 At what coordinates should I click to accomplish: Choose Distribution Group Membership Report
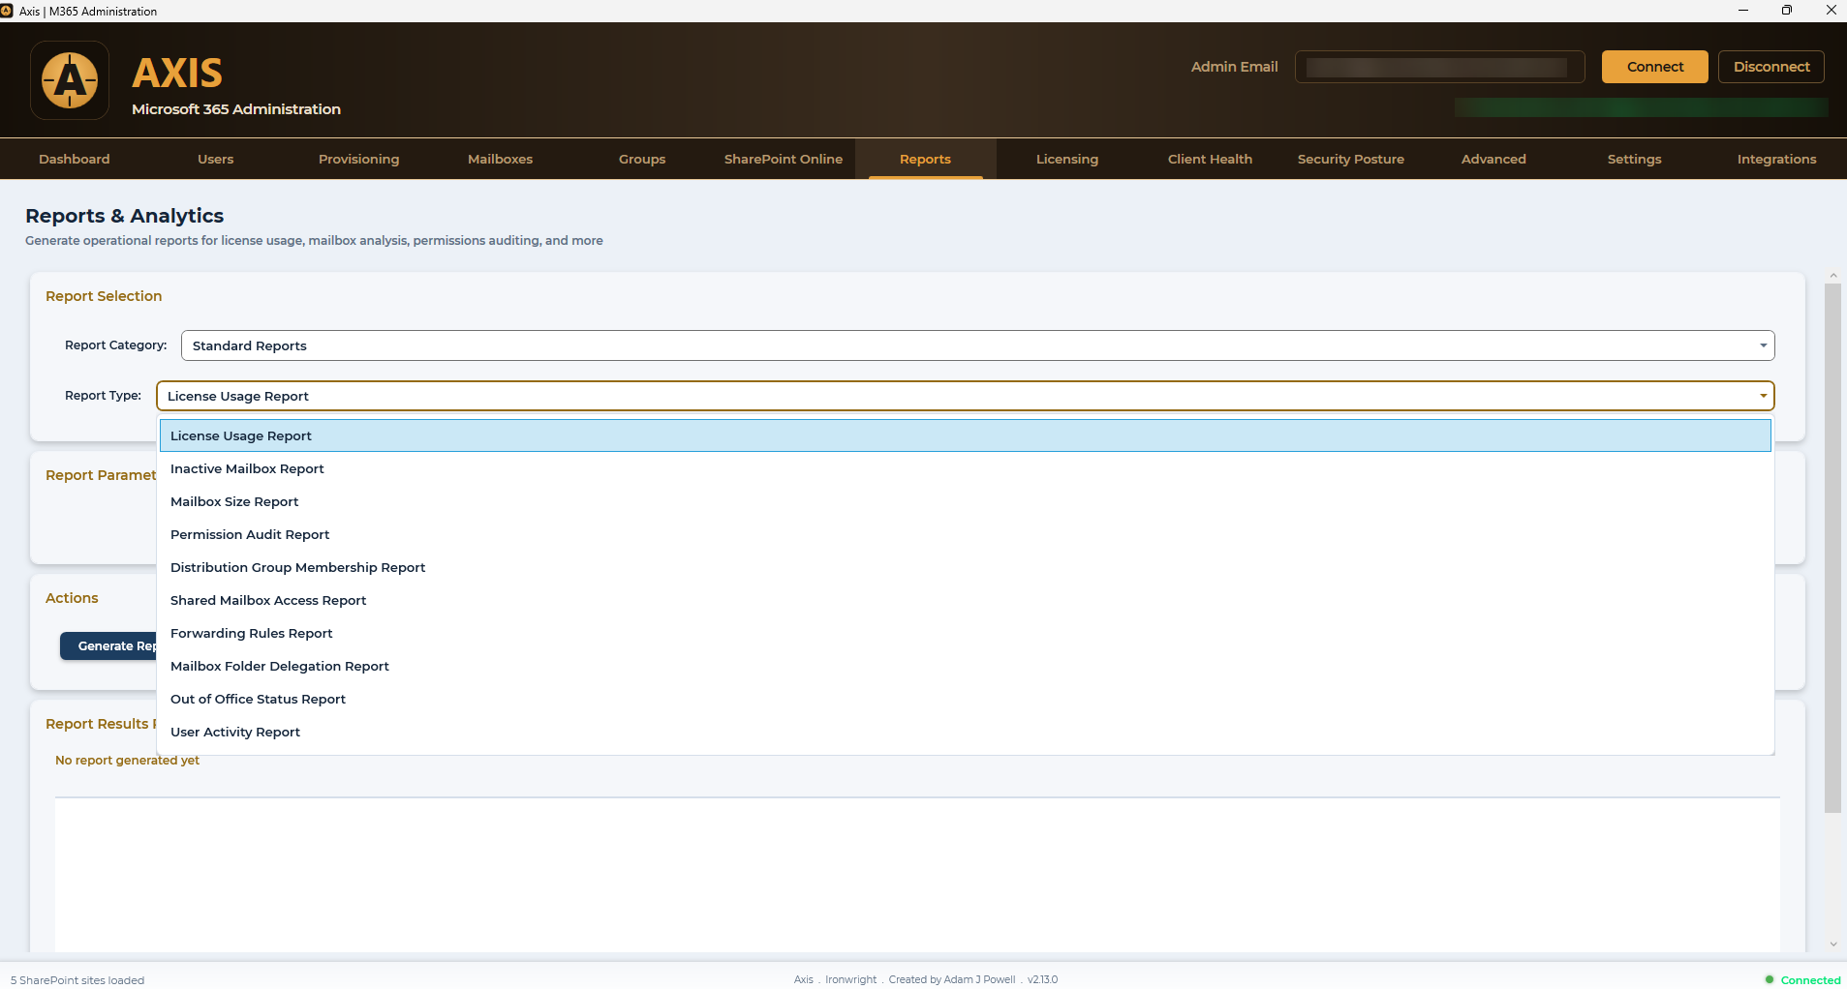click(x=965, y=567)
